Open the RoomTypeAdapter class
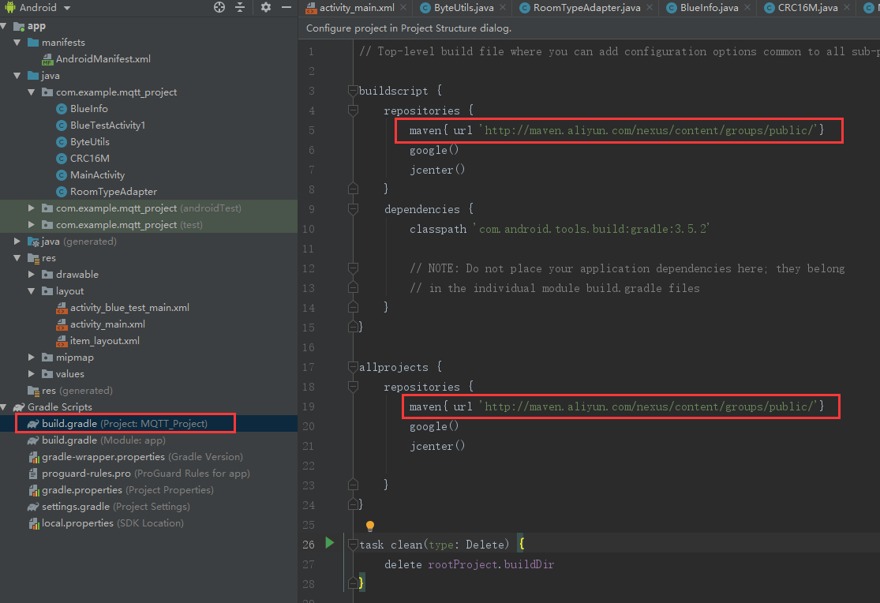Image resolution: width=880 pixels, height=603 pixels. (x=113, y=192)
